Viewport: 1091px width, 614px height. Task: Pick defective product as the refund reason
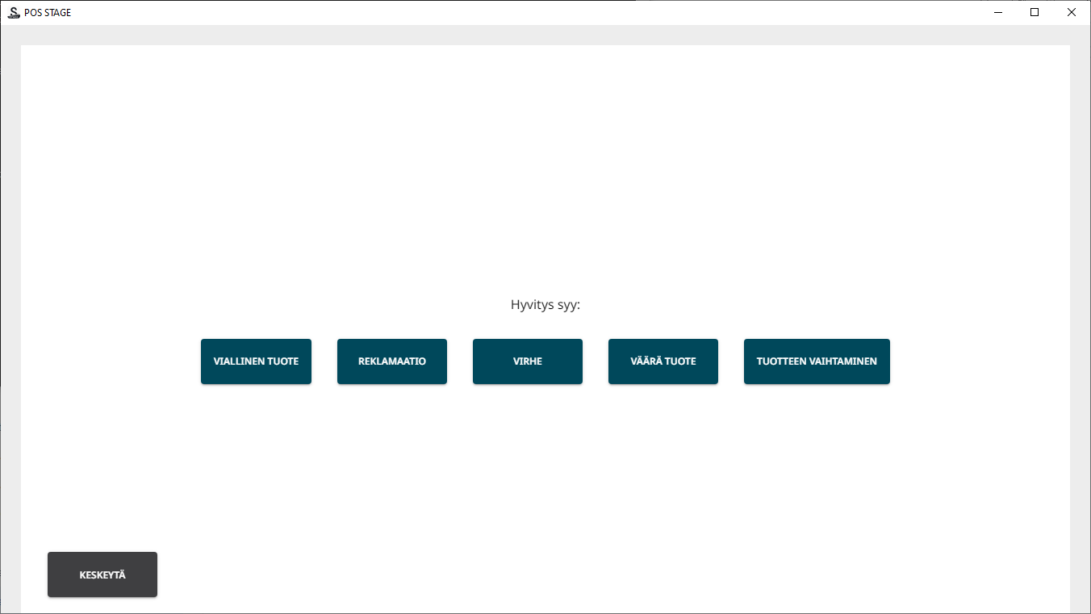pyautogui.click(x=256, y=361)
